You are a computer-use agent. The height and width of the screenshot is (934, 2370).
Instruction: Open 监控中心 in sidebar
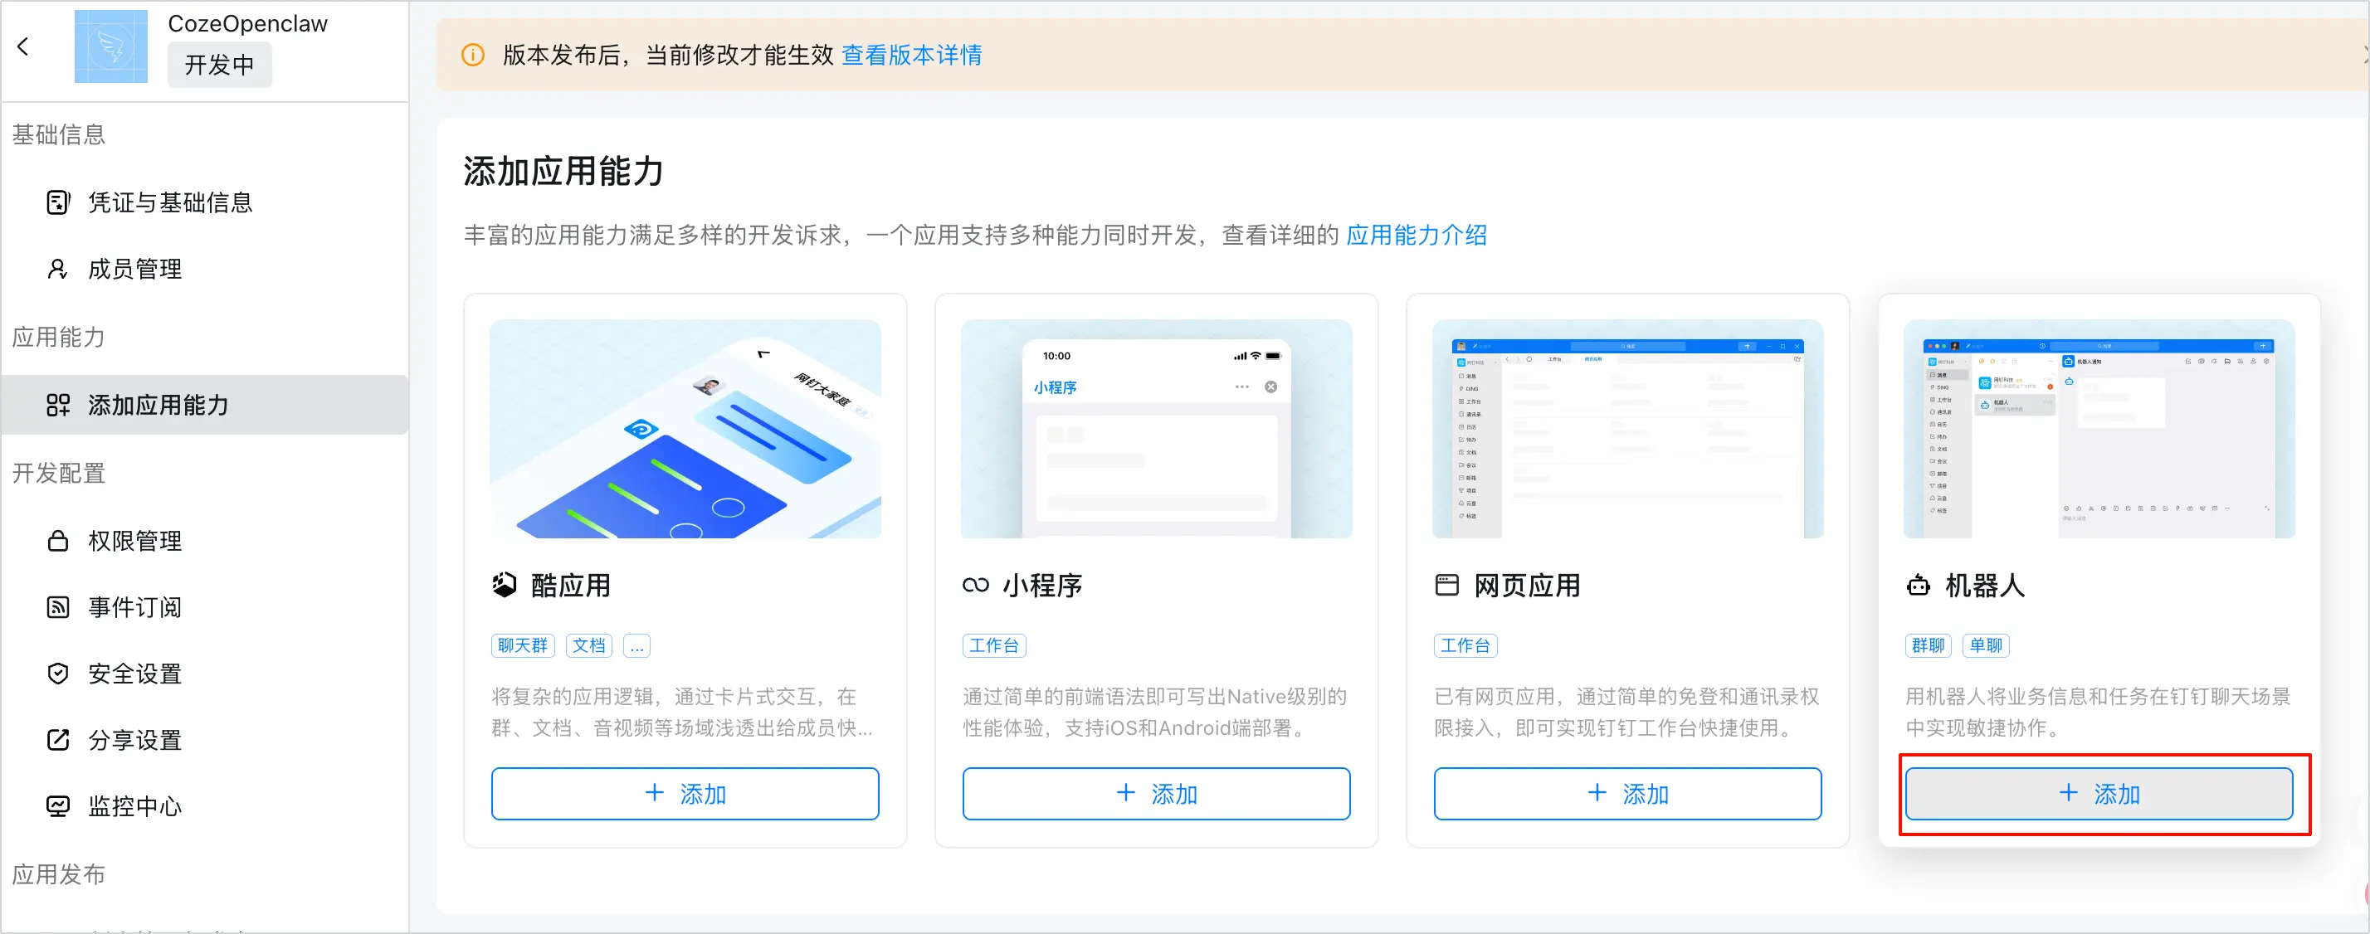(134, 805)
